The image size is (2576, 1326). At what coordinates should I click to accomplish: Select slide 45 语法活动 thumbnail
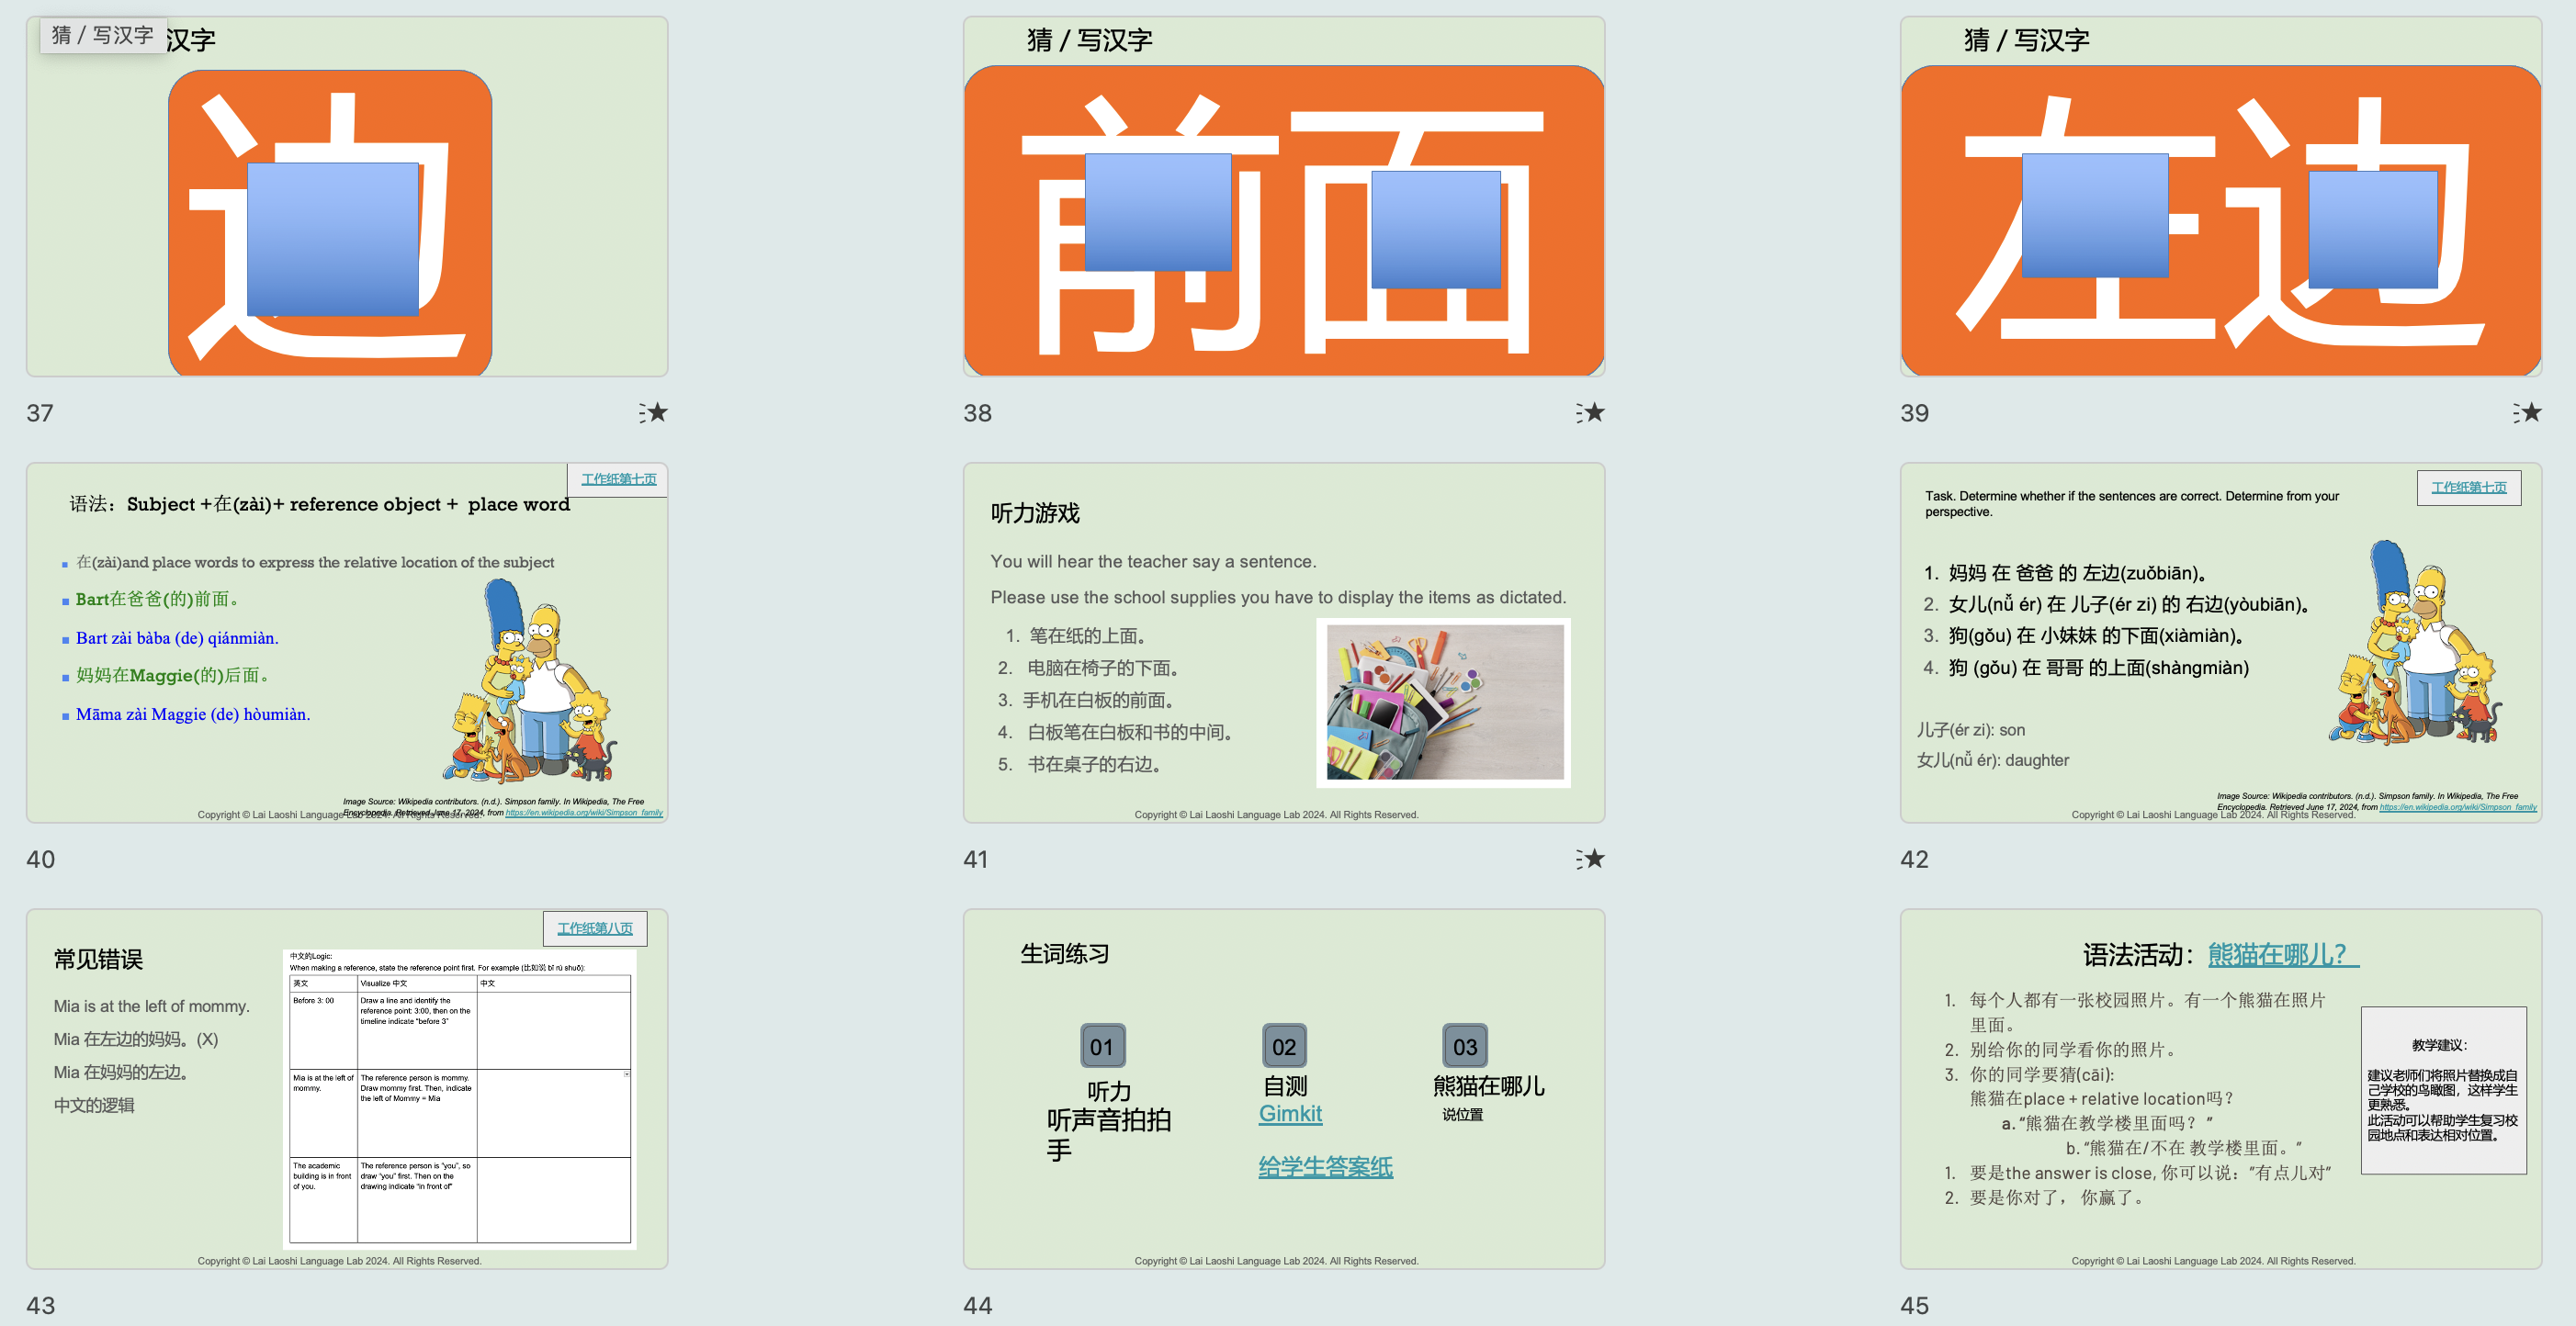pyautogui.click(x=2220, y=1089)
